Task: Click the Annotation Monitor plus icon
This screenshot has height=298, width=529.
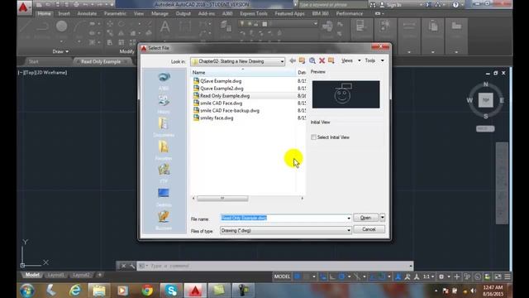Action: pyautogui.click(x=457, y=277)
